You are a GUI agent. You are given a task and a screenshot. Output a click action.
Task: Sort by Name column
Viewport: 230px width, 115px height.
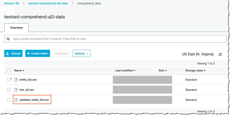pos(19,71)
